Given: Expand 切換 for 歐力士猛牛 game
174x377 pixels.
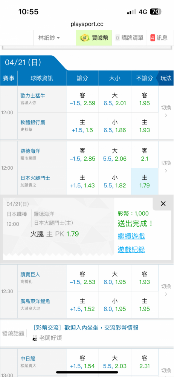Looking at the screenshot, I should (166, 111).
